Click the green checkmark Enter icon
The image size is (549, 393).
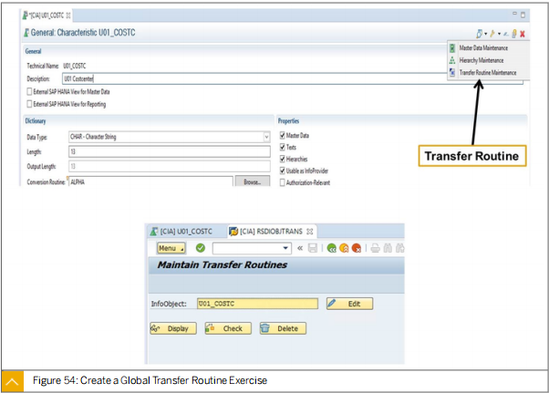201,248
